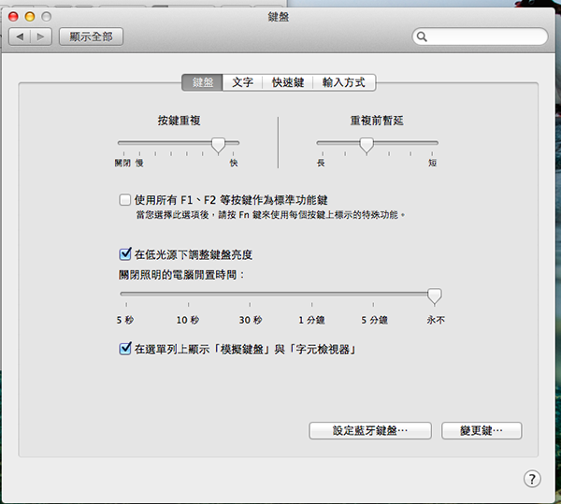Screen dimensions: 561x504
Task: Click the keyboard illumination idle time slider thumb
Action: click(435, 296)
